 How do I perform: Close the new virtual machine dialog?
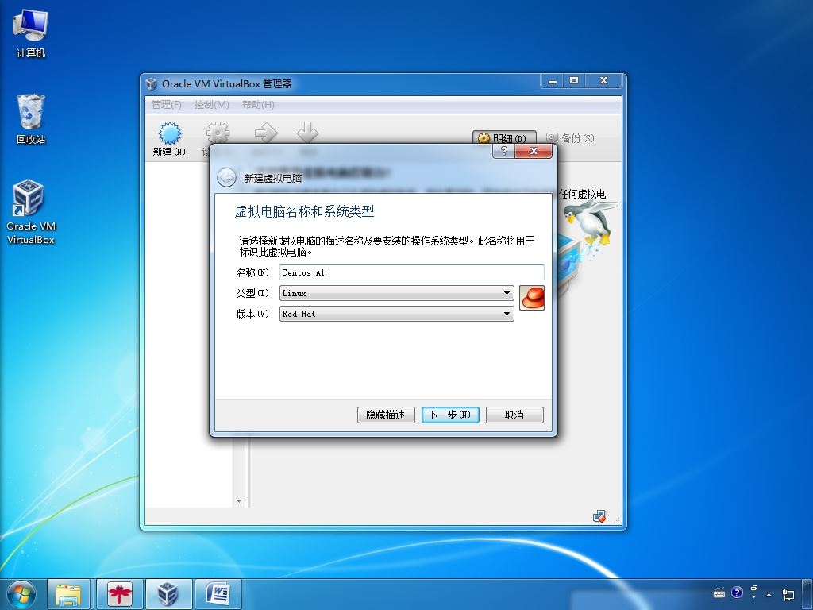[x=534, y=151]
